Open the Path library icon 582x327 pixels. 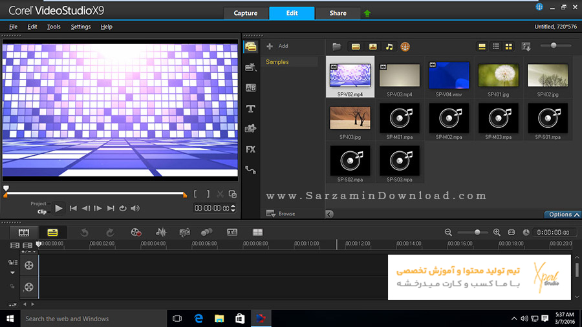pos(250,170)
